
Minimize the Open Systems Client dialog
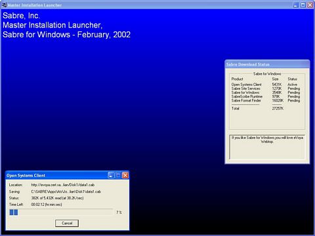click(111, 175)
